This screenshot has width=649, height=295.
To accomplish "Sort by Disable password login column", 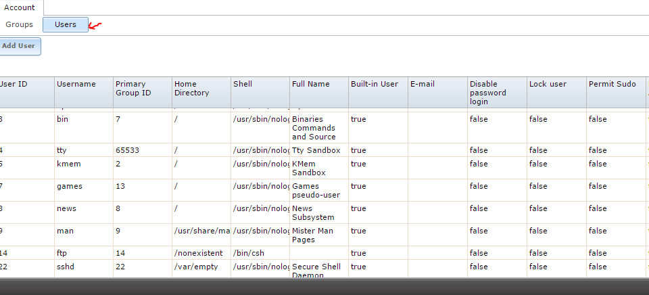I will click(488, 93).
